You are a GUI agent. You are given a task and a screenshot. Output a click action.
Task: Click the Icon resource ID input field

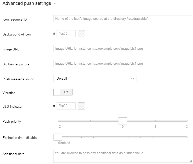point(122,19)
